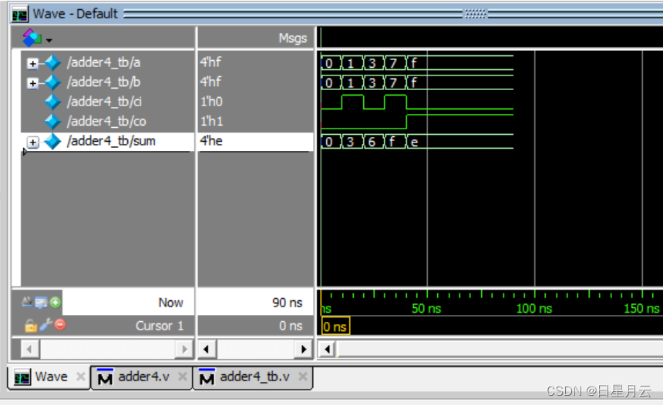Select the /adder4_tb/a signal row

108,62
